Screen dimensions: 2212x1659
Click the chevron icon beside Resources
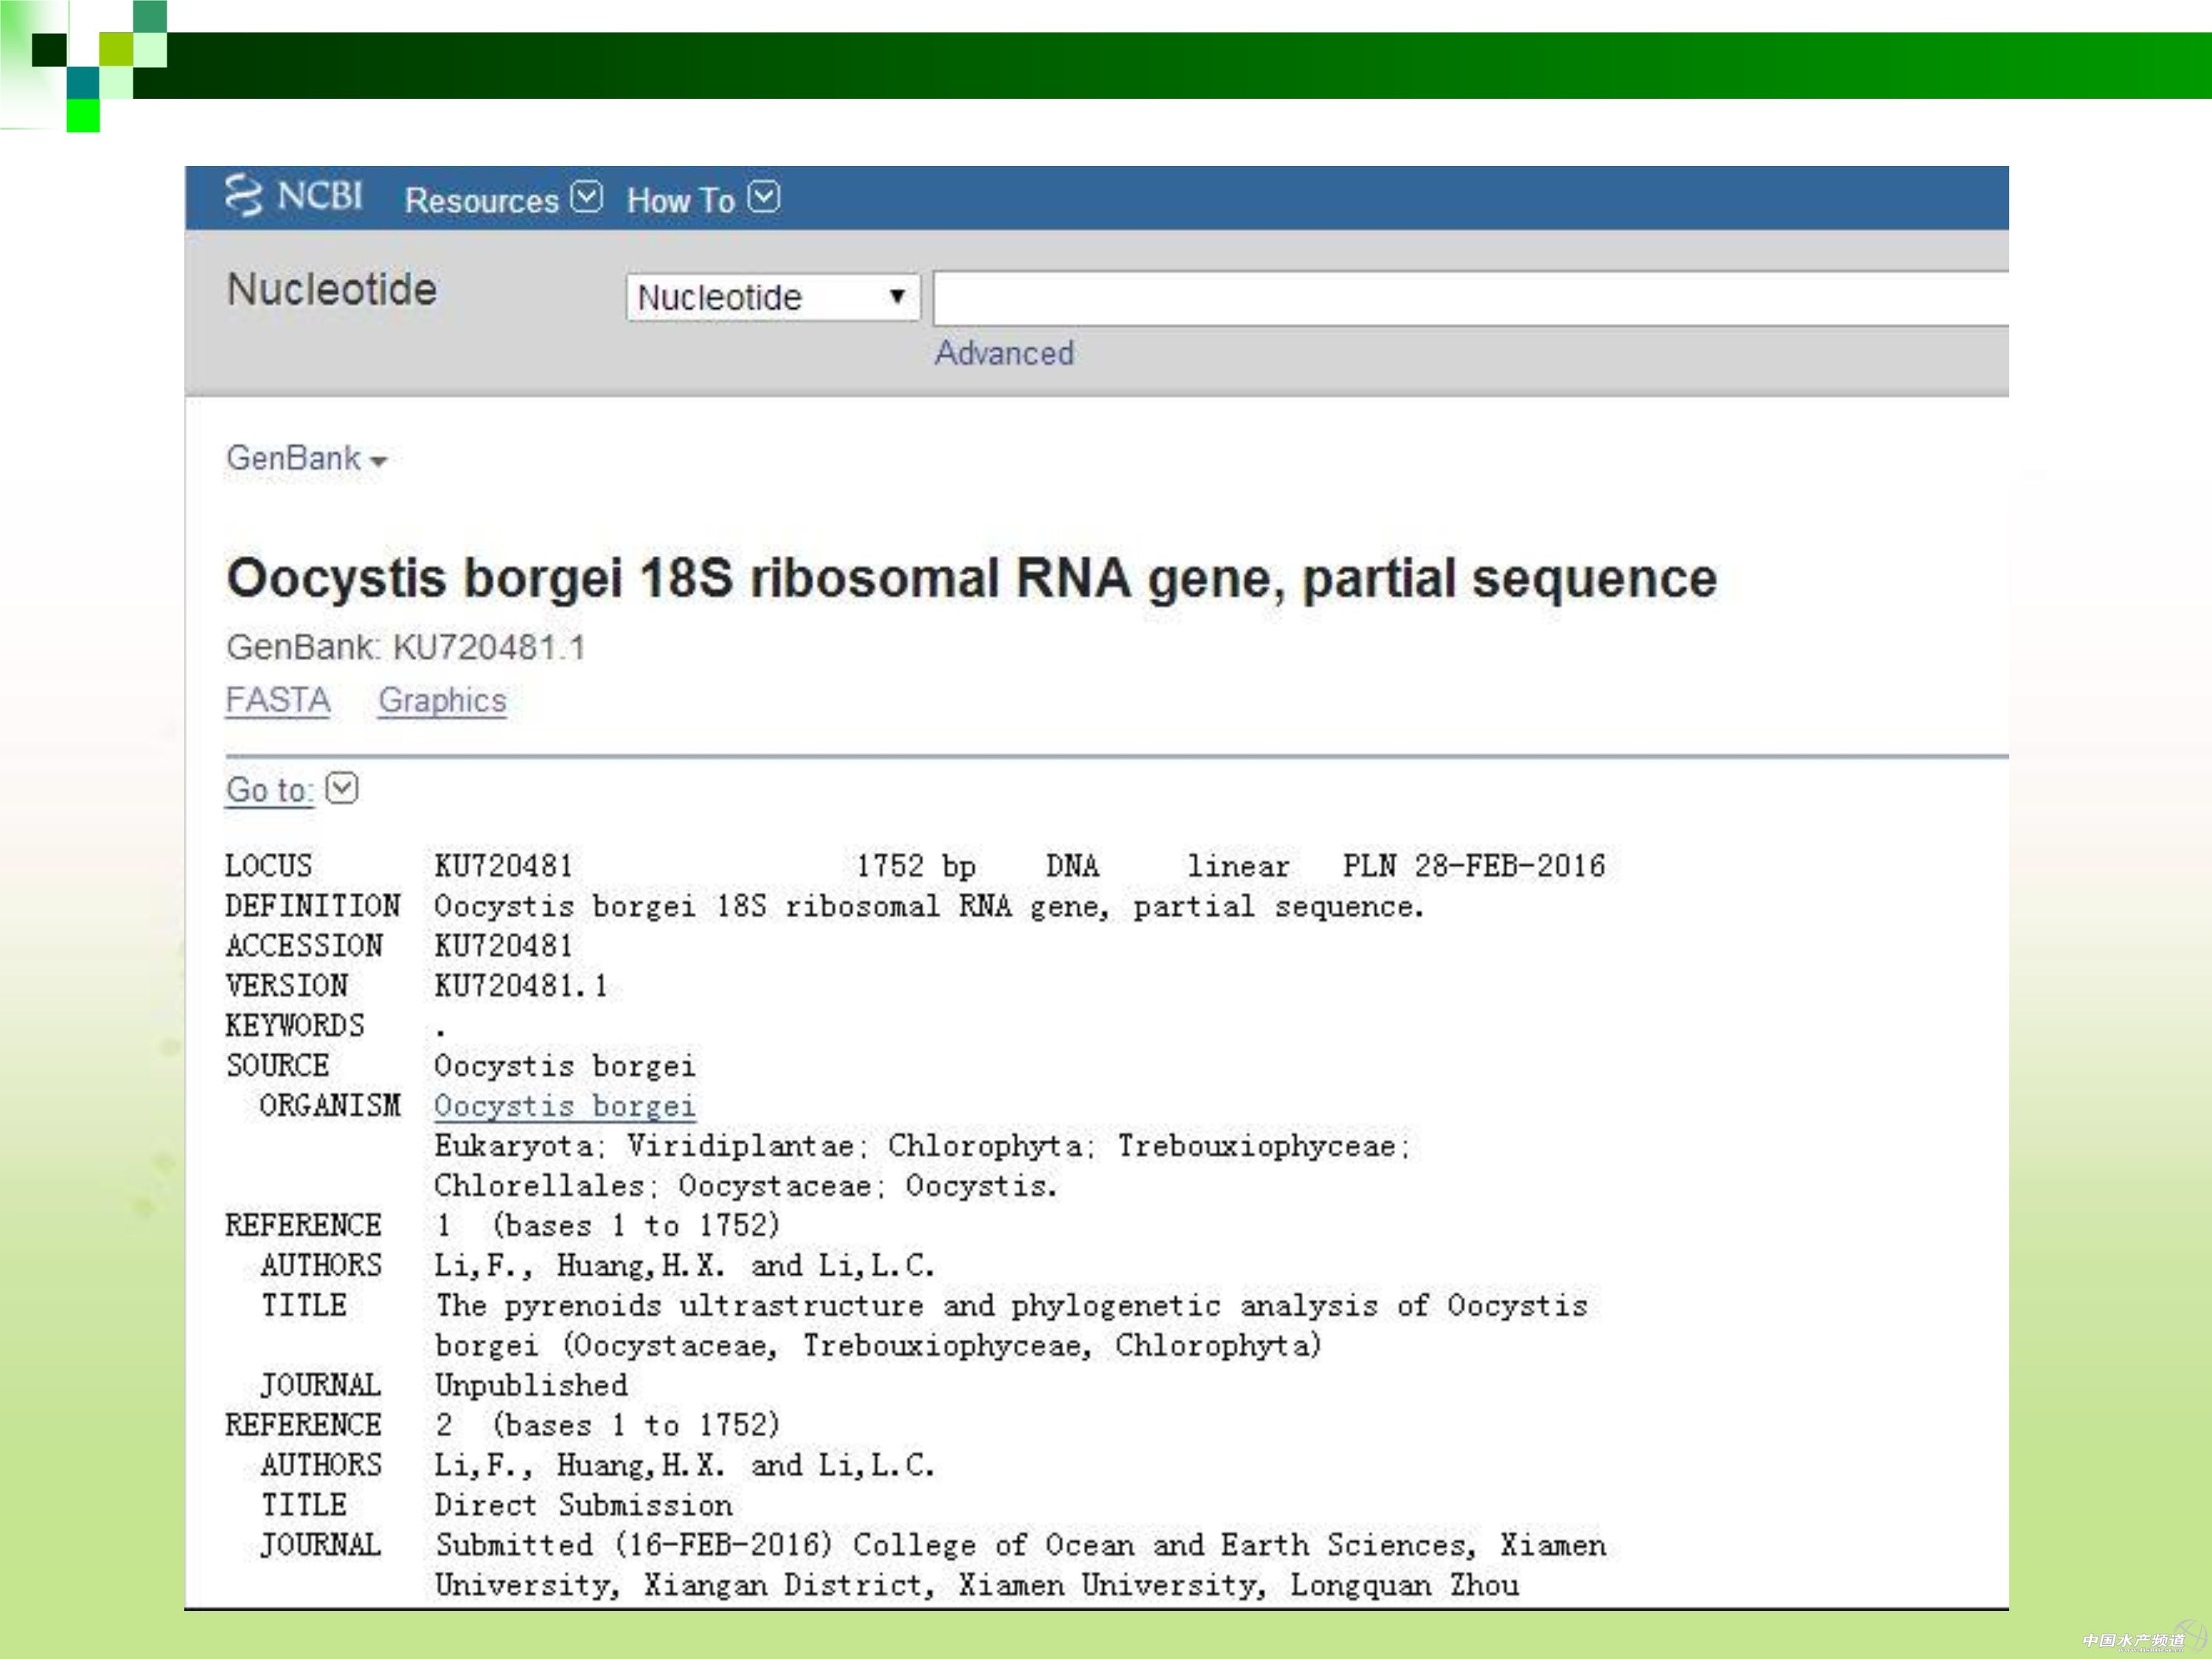pyautogui.click(x=587, y=197)
